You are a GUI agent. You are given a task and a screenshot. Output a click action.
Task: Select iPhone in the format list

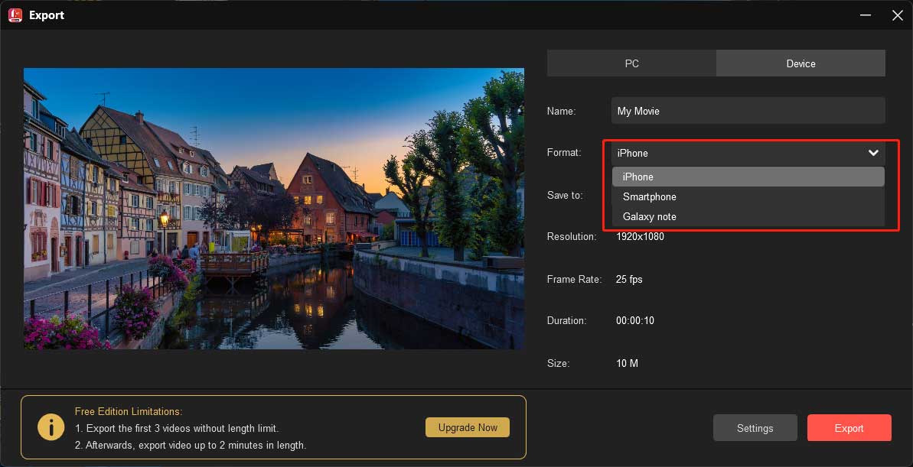click(748, 177)
